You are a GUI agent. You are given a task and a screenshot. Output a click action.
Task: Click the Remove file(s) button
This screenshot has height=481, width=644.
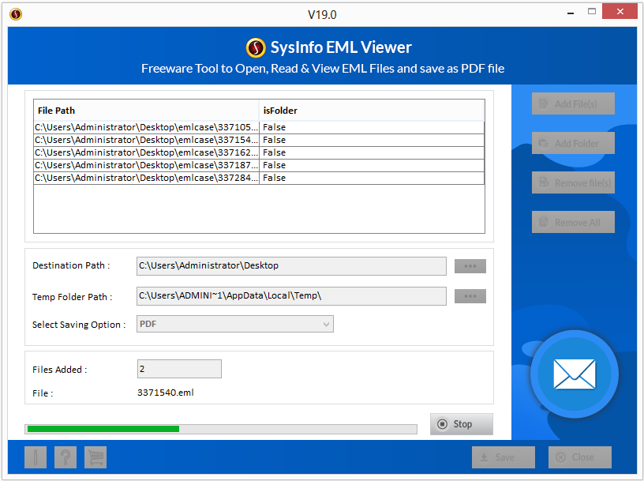coord(573,182)
